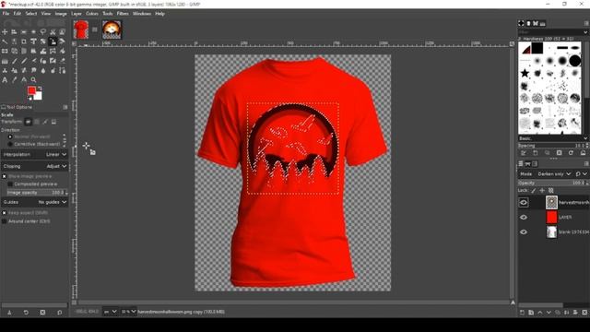The width and height of the screenshot is (590, 332).
Task: Select the highlighted Scale tool
Action: (x=53, y=41)
